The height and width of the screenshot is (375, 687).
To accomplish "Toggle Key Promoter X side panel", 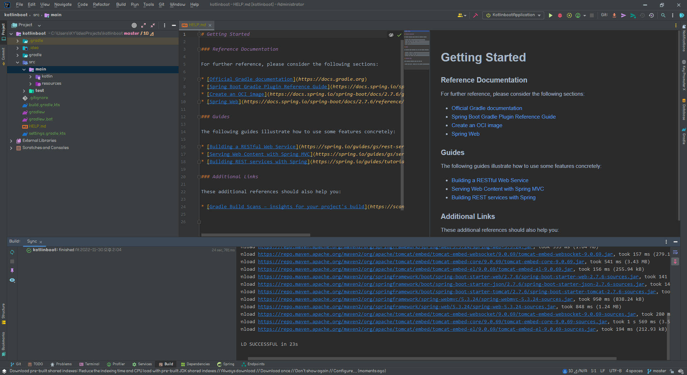I will click(684, 75).
